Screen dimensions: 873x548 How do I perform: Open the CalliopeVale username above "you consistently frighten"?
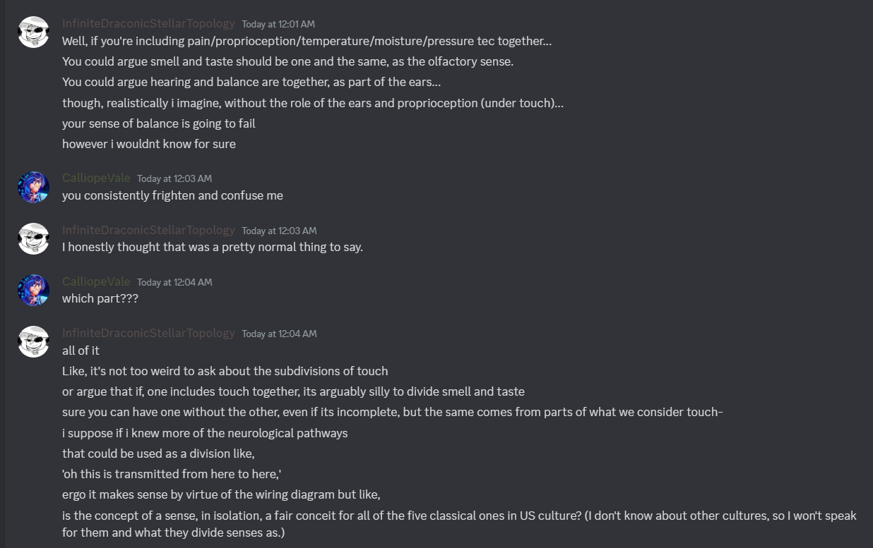coord(96,178)
